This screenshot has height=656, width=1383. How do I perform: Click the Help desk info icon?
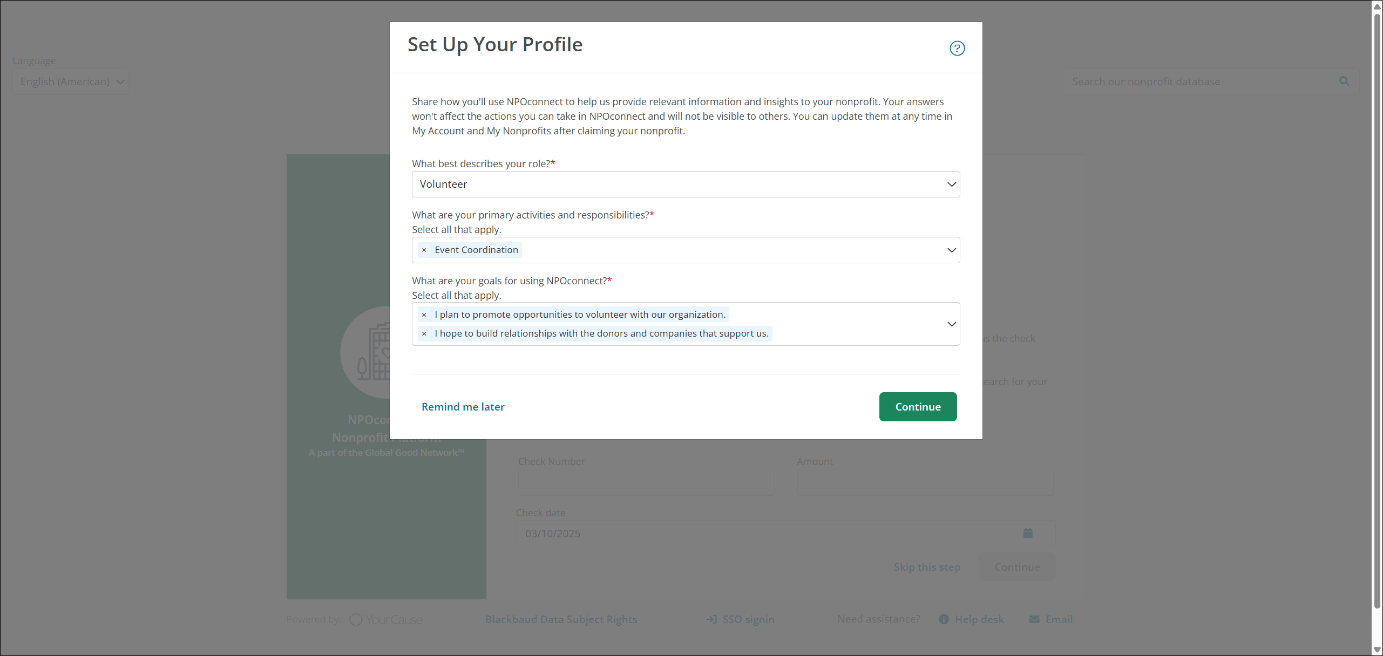pyautogui.click(x=943, y=619)
